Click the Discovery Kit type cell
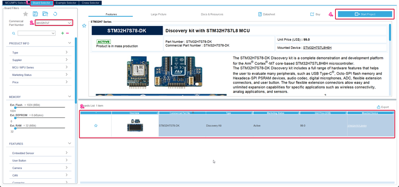Viewport: 399px width, 187px height. point(229,126)
